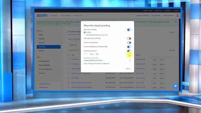Click the Zoom logo in header
Viewport: 201px width, 113px height.
click(42, 15)
